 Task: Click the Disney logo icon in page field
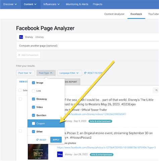(x=21, y=37)
